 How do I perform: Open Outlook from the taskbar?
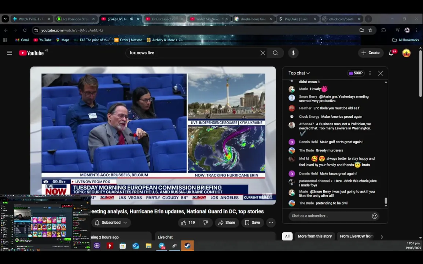[136, 246]
